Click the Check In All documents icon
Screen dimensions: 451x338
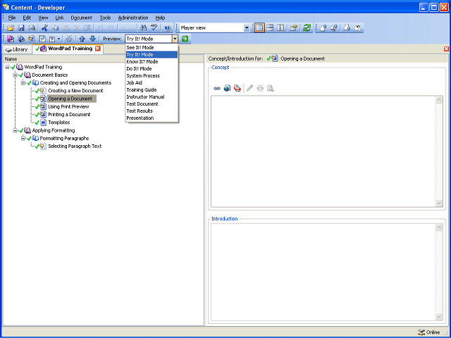tap(334, 28)
